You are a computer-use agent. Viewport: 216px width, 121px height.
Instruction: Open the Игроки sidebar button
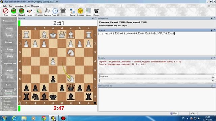[x=10, y=71]
